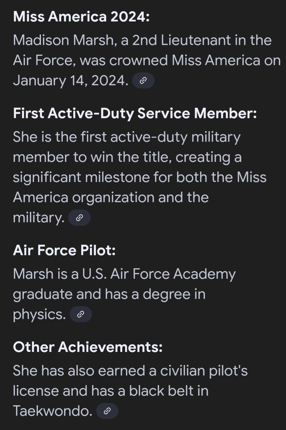Select the 'Miss America 2024:' heading
Screen dimensions: 286x430
[x=81, y=17]
